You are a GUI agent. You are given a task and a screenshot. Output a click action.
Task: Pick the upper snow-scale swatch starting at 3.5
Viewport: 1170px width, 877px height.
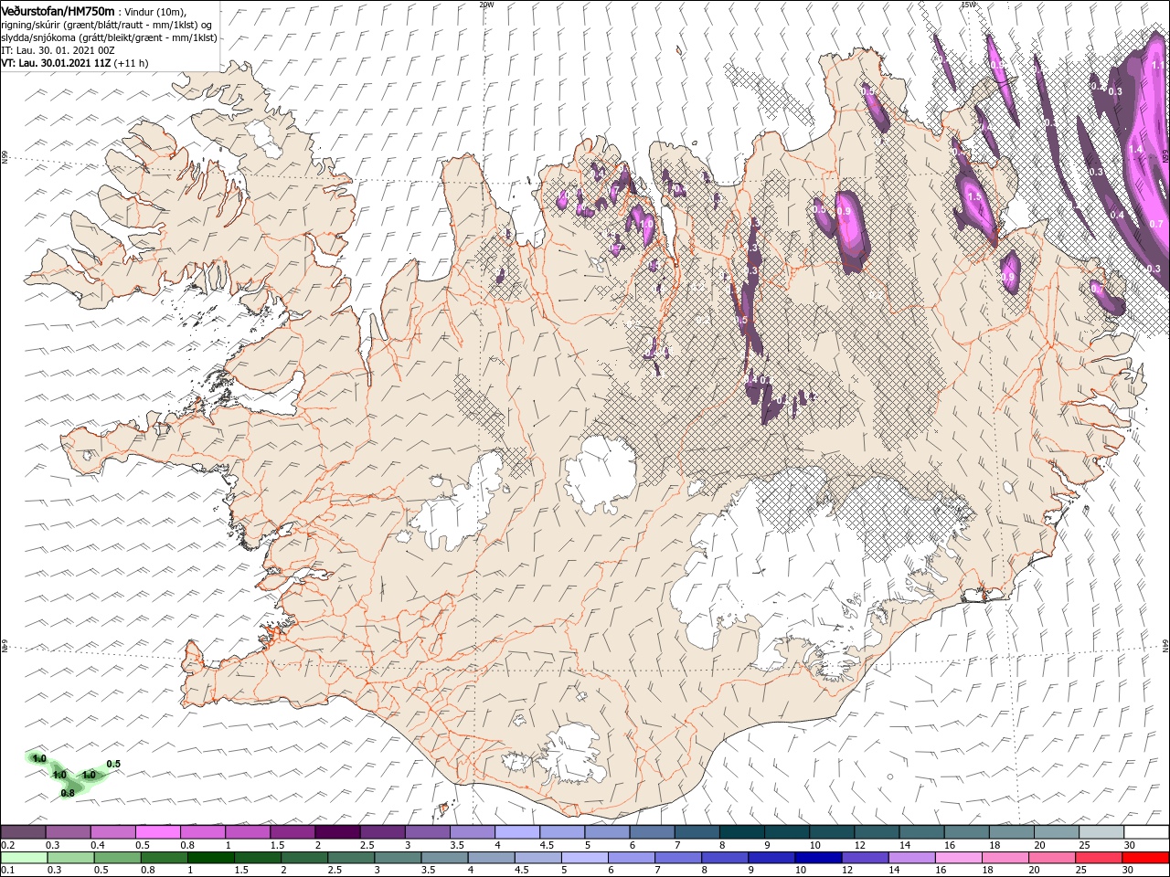[471, 832]
